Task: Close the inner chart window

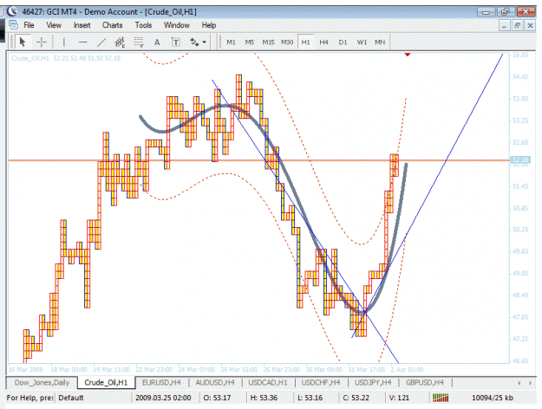Action: pyautogui.click(x=530, y=25)
